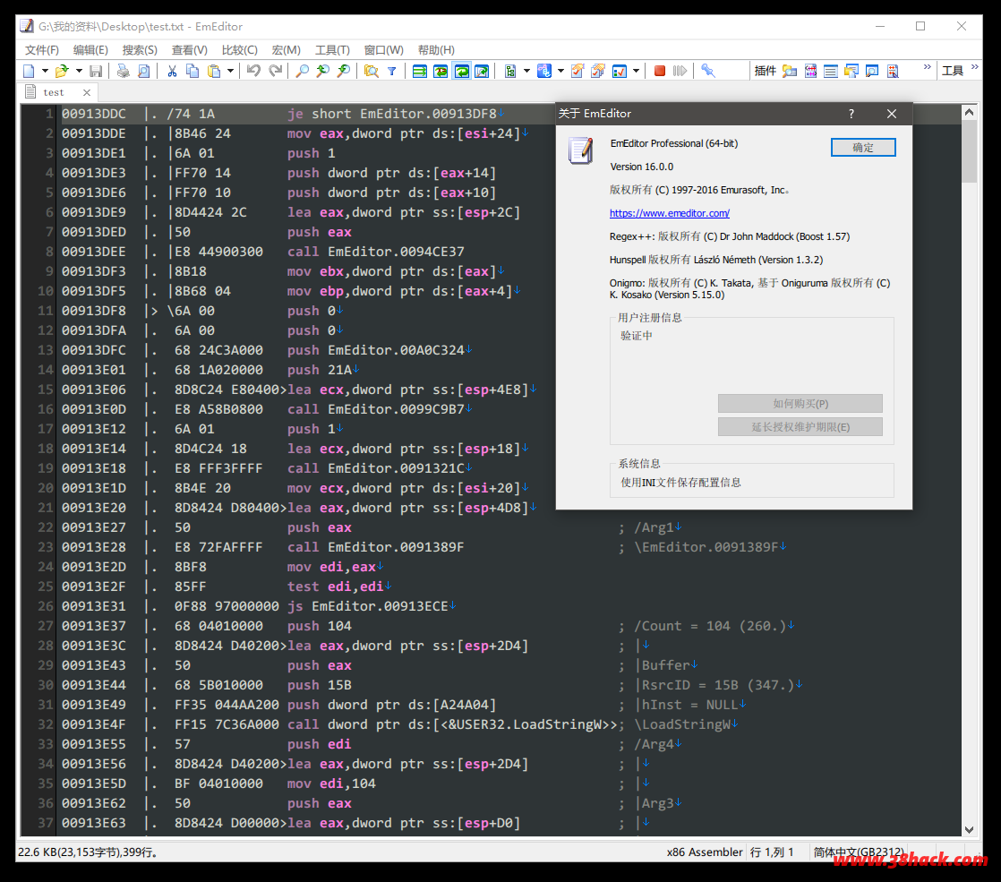Image resolution: width=1001 pixels, height=882 pixels.
Task: Click the Find Previous magnifier icon
Action: click(x=323, y=71)
